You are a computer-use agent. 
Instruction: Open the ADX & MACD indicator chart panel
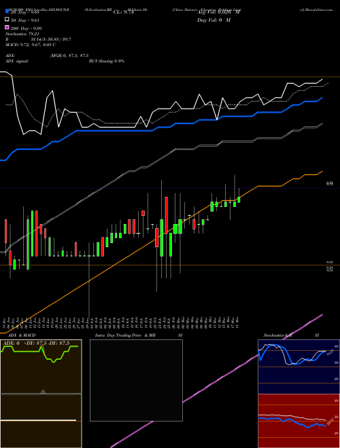(41, 394)
